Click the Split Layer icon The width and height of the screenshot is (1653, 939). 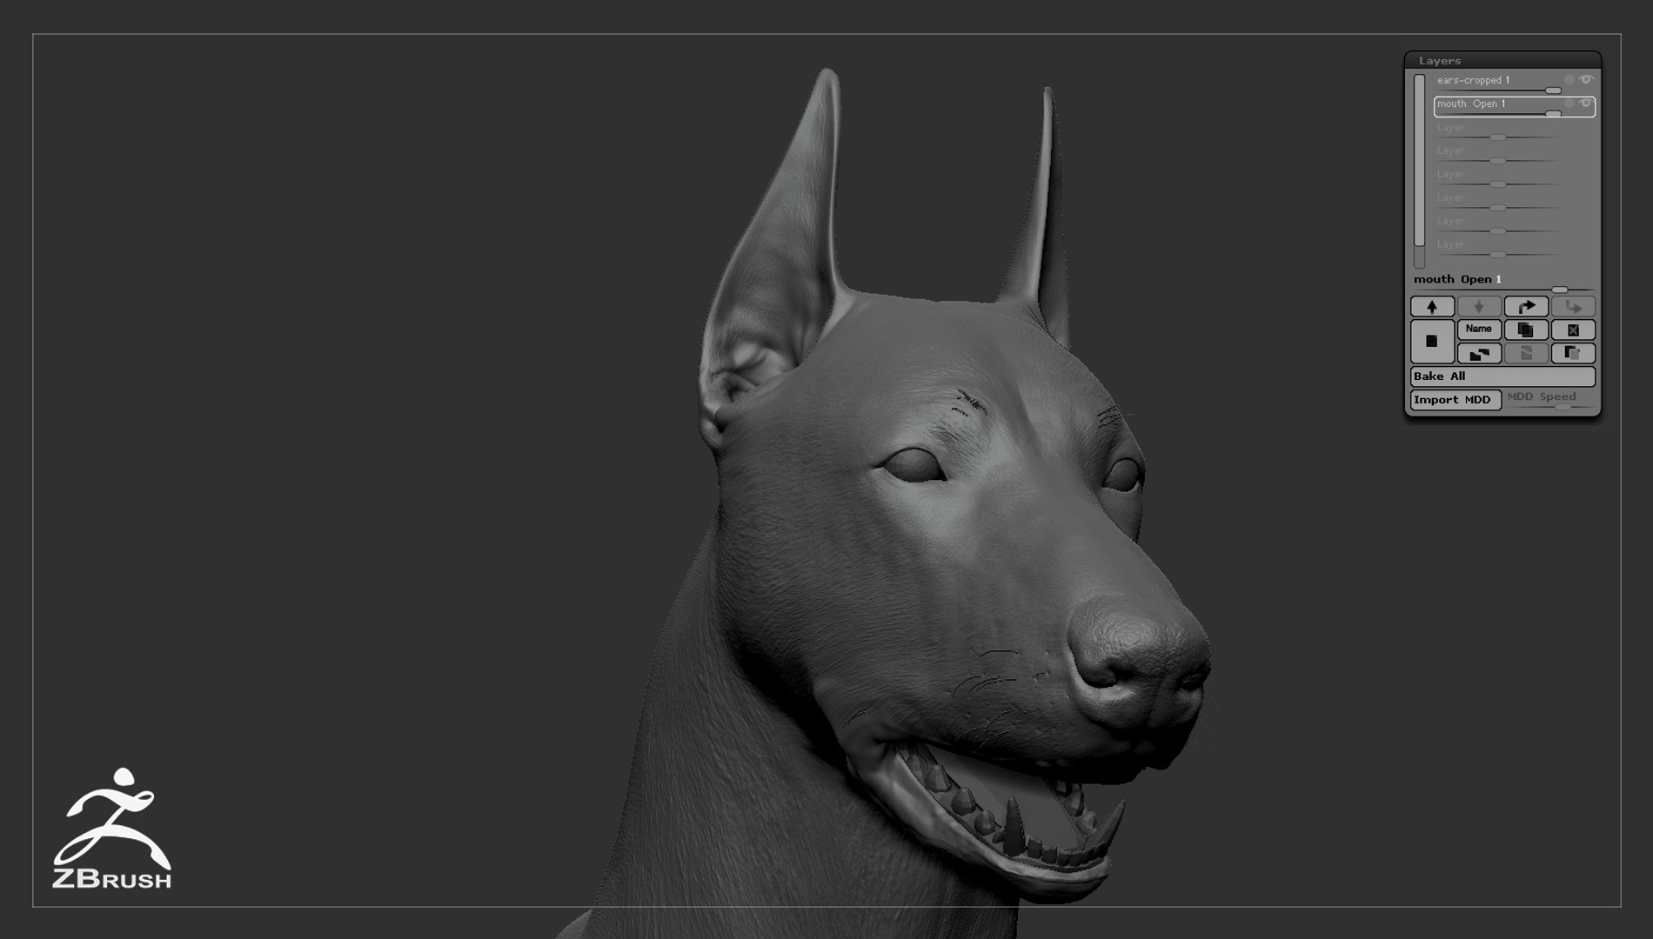point(1479,353)
